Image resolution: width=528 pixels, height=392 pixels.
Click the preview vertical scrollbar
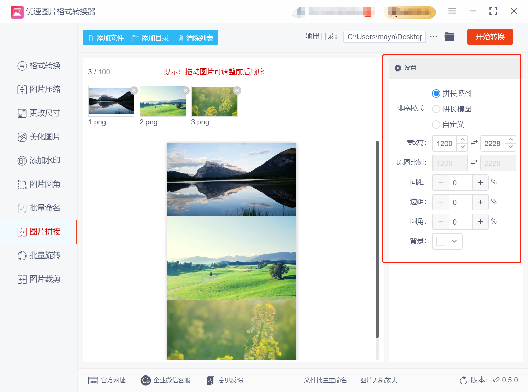click(x=377, y=239)
